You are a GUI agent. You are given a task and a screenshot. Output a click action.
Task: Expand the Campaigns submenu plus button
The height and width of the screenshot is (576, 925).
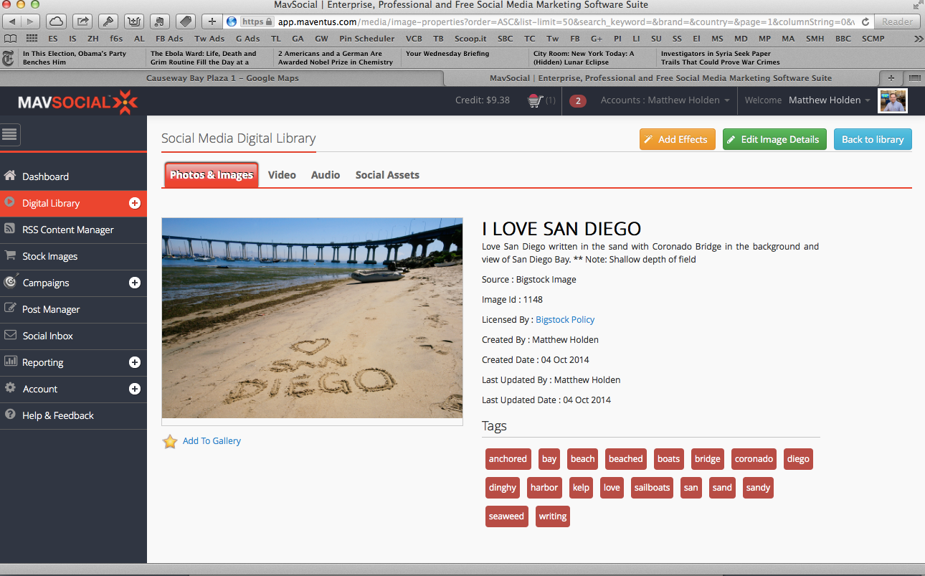click(134, 283)
